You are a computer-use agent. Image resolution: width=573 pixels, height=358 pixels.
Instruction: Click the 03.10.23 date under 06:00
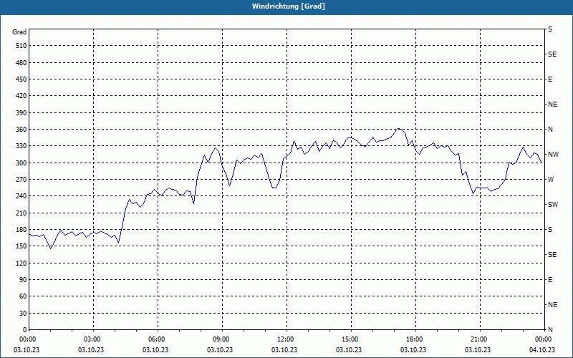(155, 350)
